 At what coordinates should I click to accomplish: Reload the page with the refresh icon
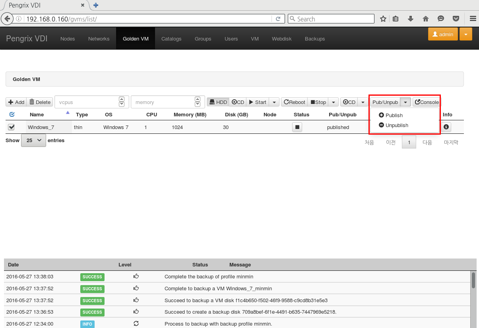278,19
